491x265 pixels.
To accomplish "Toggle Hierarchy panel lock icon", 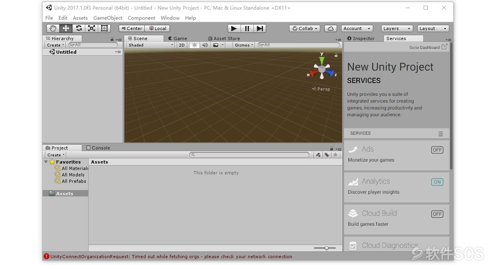I will pyautogui.click(x=112, y=39).
